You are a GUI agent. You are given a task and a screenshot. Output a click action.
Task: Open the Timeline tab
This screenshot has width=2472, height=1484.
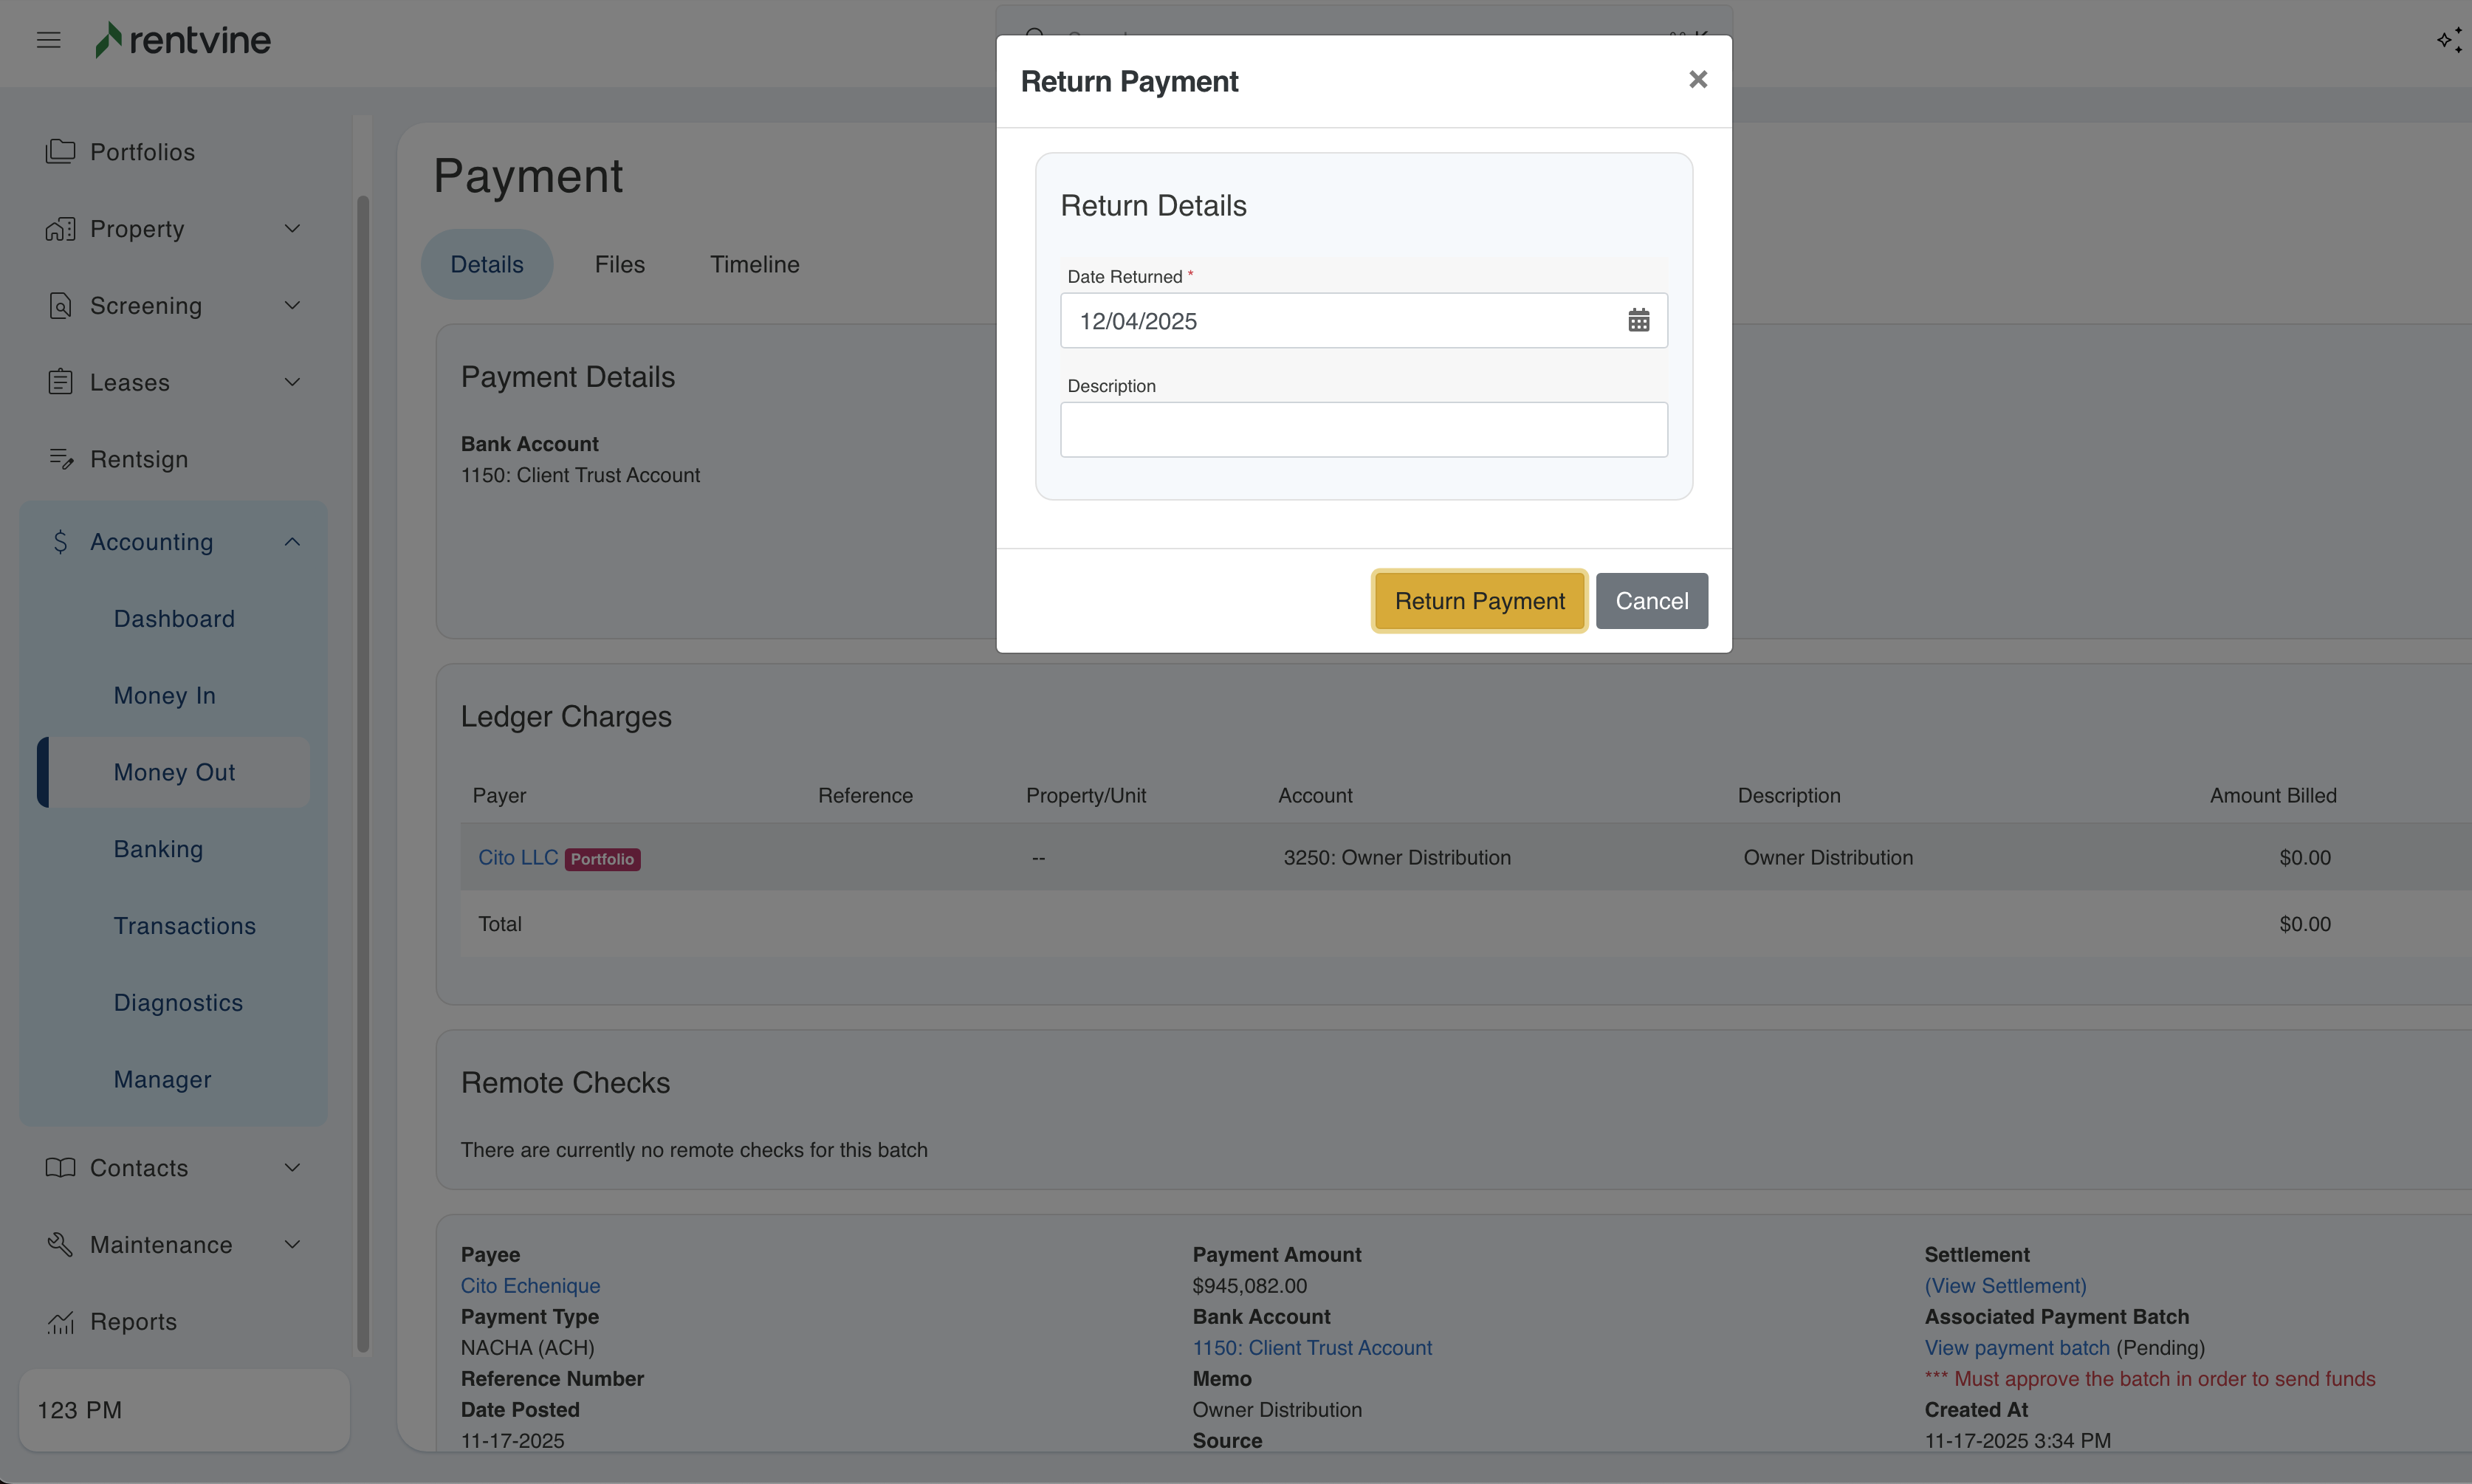754,265
